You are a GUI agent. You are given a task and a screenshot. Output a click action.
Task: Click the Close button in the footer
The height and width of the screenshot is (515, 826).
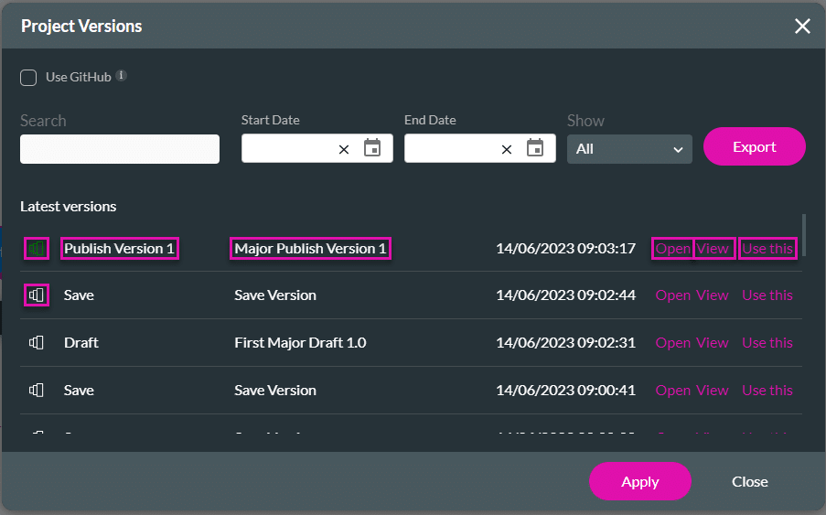749,481
